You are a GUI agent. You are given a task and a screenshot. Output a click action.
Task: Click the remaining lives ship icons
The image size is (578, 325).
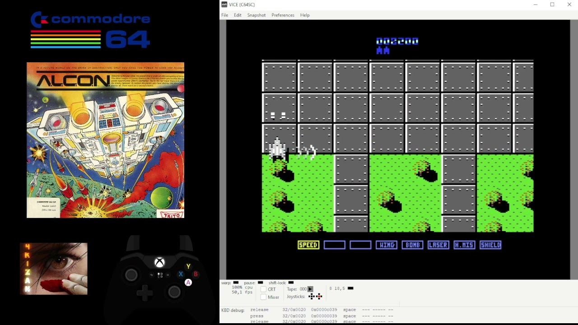point(383,51)
